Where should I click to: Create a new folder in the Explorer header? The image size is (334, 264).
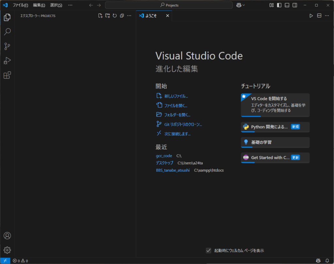(108, 16)
